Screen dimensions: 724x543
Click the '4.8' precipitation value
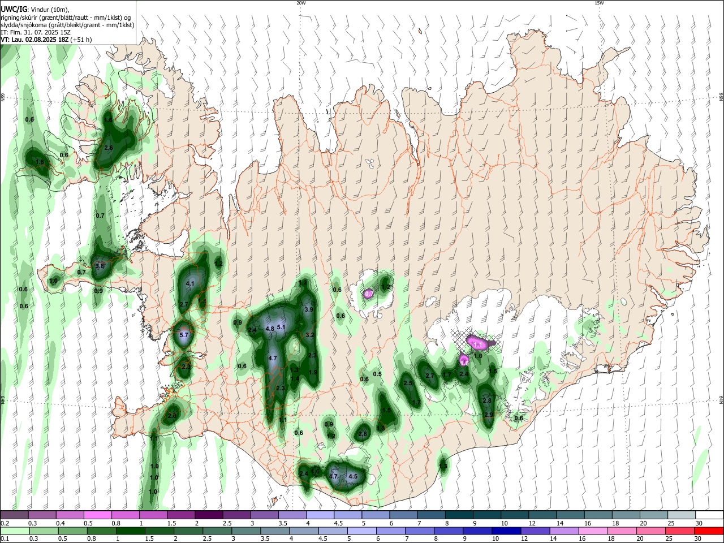point(270,329)
